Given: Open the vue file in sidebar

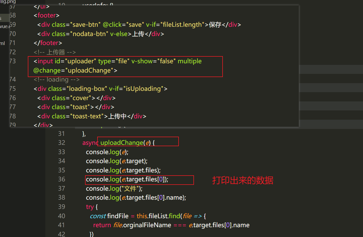Looking at the screenshot, I should (5, 26).
